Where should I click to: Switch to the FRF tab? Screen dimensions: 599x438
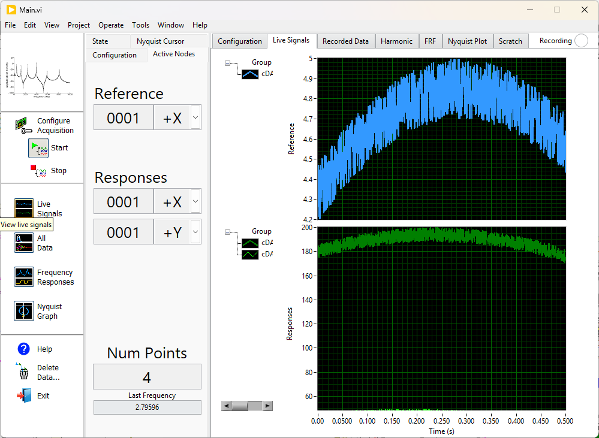tap(430, 41)
